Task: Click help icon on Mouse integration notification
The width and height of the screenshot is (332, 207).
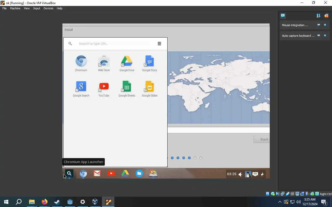Action: pos(319,25)
